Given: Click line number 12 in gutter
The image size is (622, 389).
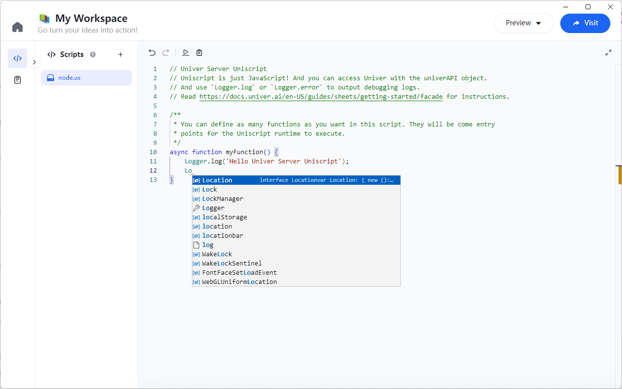Looking at the screenshot, I should coord(153,170).
